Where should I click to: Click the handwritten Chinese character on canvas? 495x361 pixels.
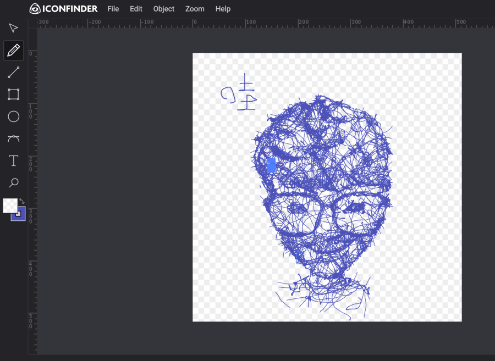tap(239, 92)
